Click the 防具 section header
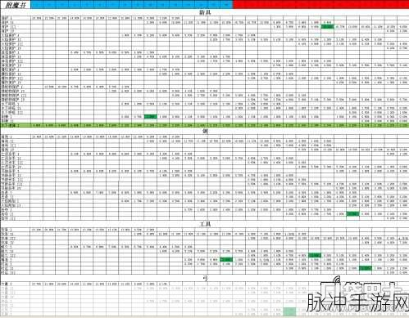The height and width of the screenshot is (318, 409). pos(205,12)
